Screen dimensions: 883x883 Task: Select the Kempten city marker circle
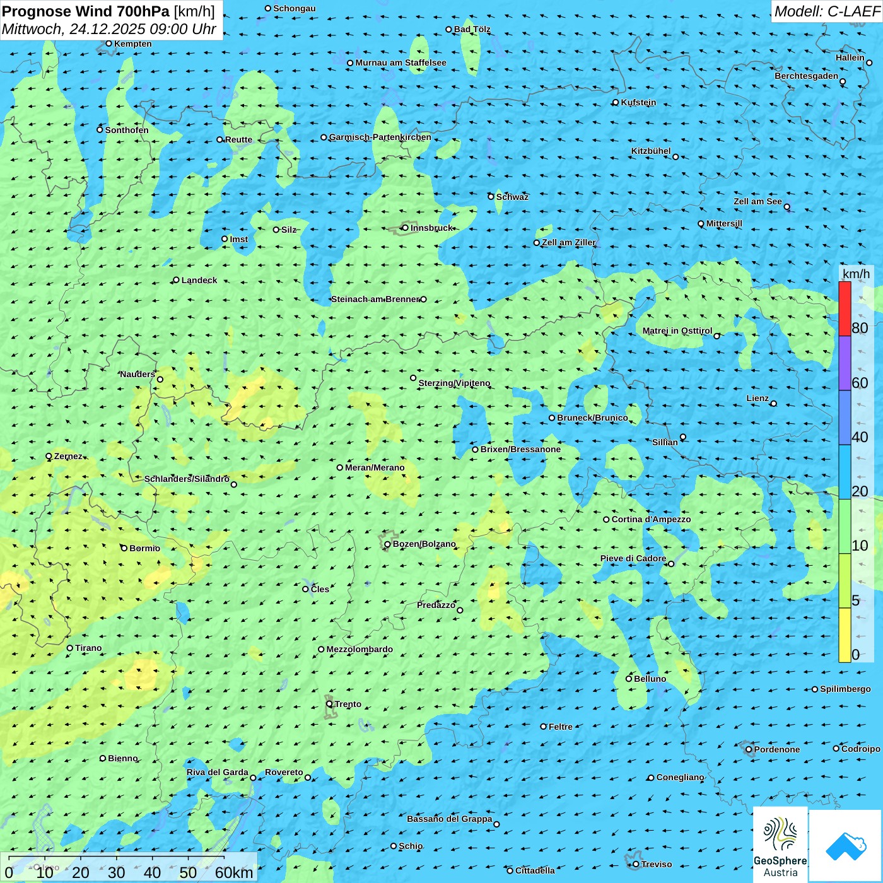[x=108, y=44]
